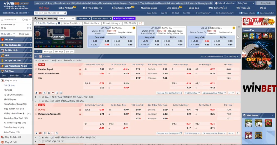Open the account messages envelope icon
This screenshot has width=277, height=145.
point(27,20)
